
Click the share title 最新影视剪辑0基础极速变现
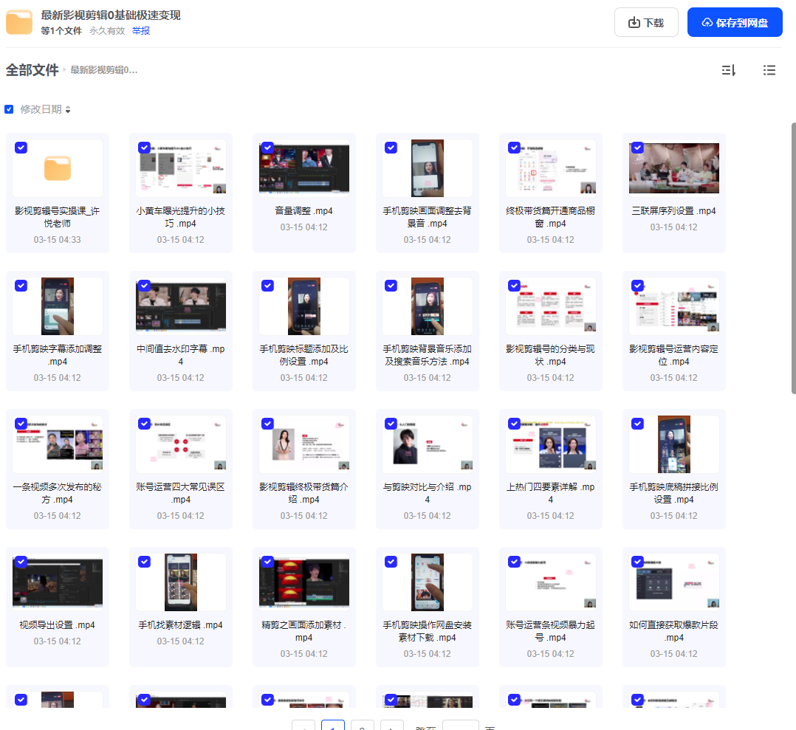tap(111, 16)
